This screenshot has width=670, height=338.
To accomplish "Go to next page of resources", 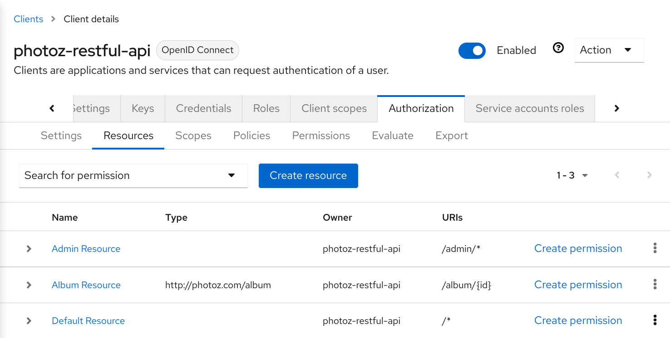I will coord(649,175).
